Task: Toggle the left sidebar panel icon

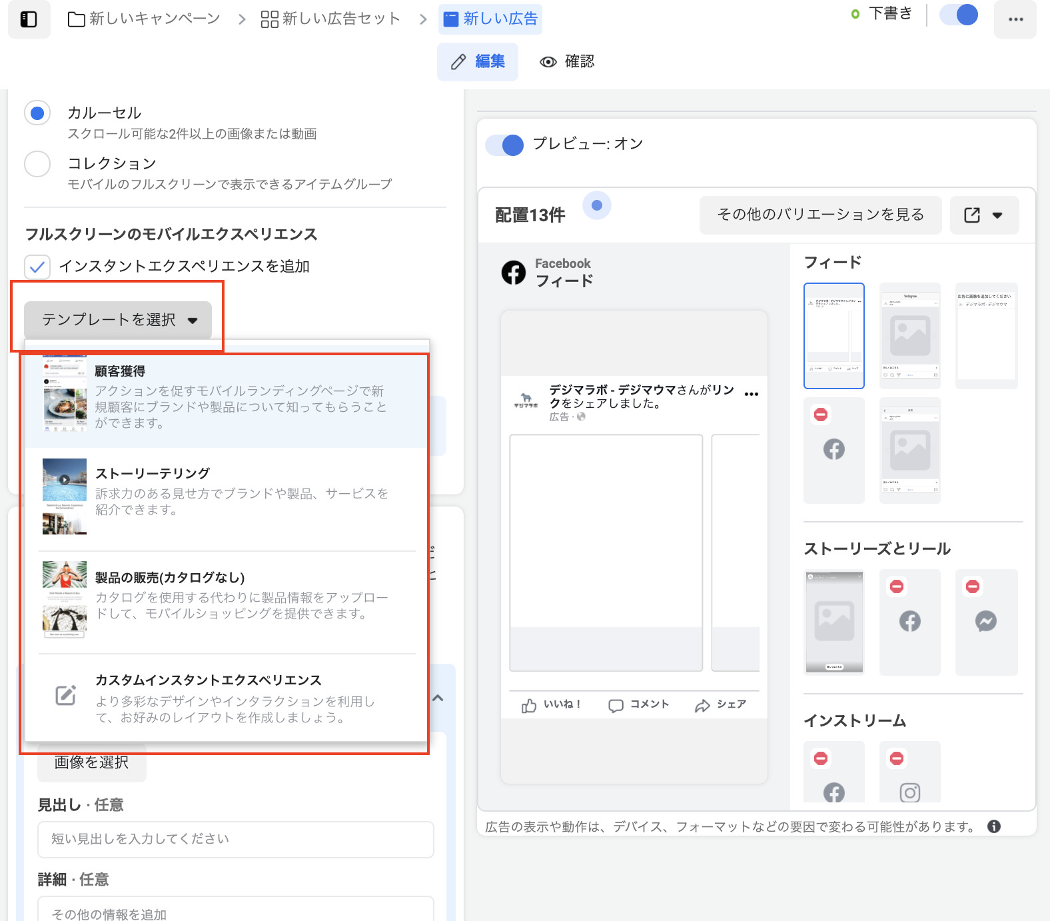Action: [29, 19]
